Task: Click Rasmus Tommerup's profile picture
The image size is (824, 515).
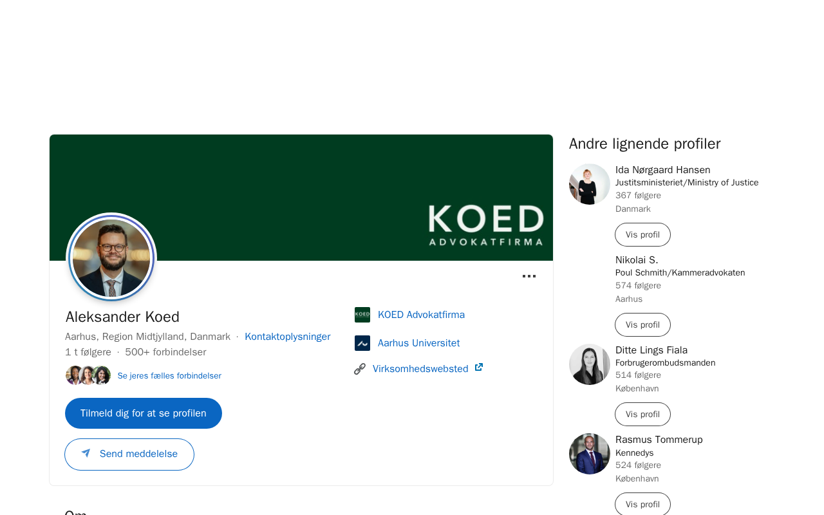Action: click(590, 454)
